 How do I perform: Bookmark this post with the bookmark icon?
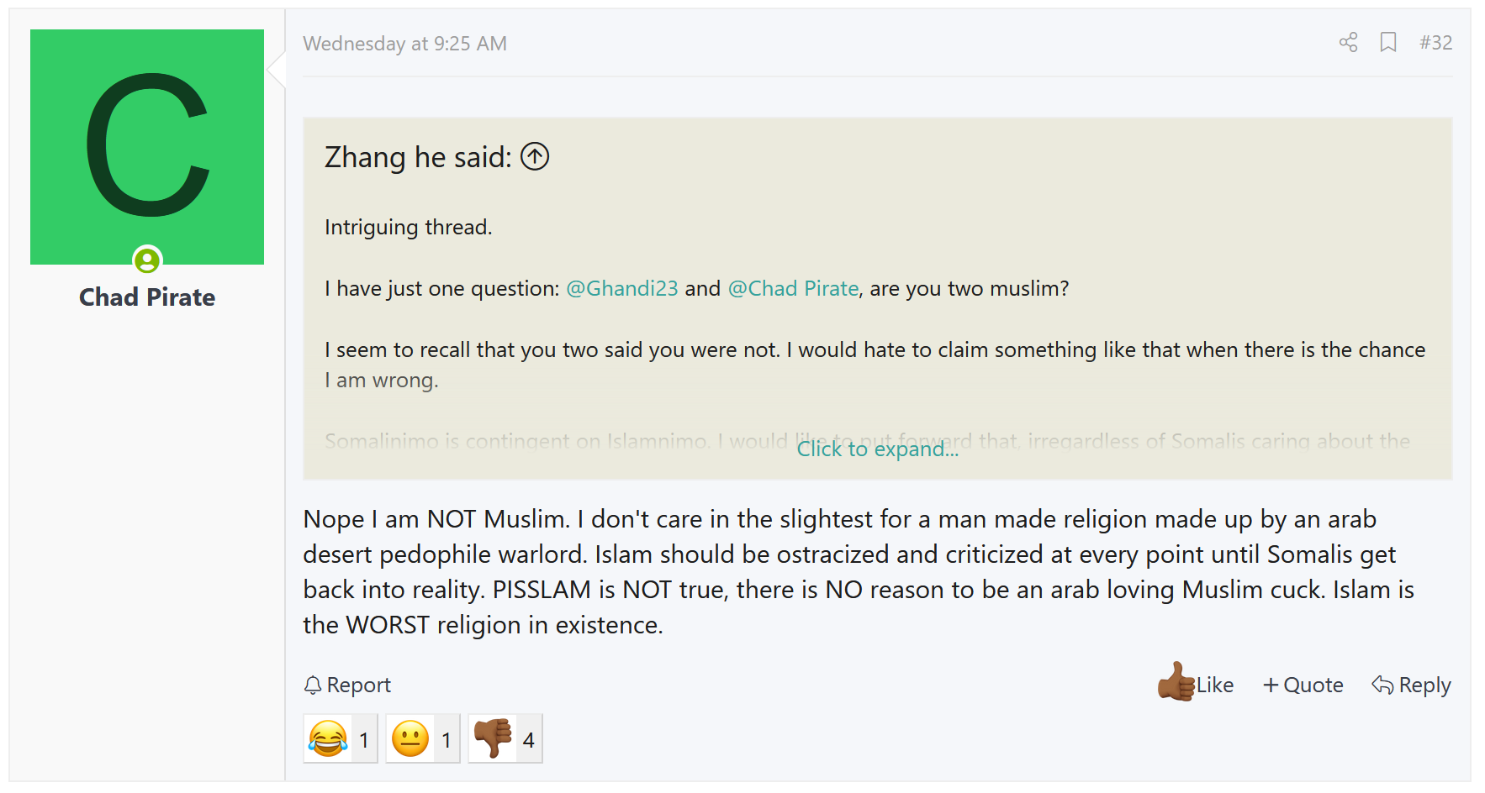point(1388,43)
